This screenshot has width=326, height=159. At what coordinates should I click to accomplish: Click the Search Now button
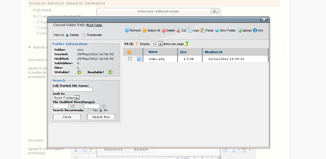coord(101,117)
